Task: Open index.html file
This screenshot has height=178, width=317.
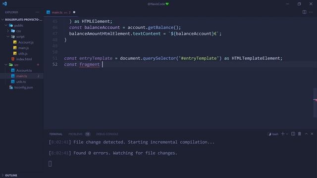Action: pos(24,59)
